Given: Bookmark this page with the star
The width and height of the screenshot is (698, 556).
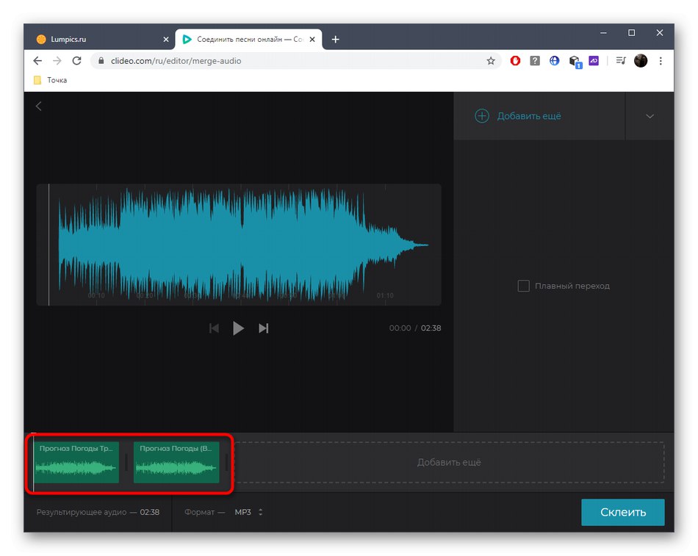Looking at the screenshot, I should [491, 60].
